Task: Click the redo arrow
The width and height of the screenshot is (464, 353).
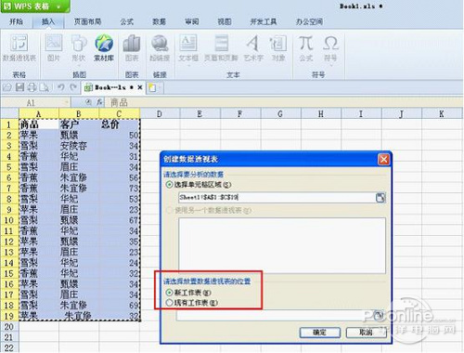Action: tap(73, 87)
